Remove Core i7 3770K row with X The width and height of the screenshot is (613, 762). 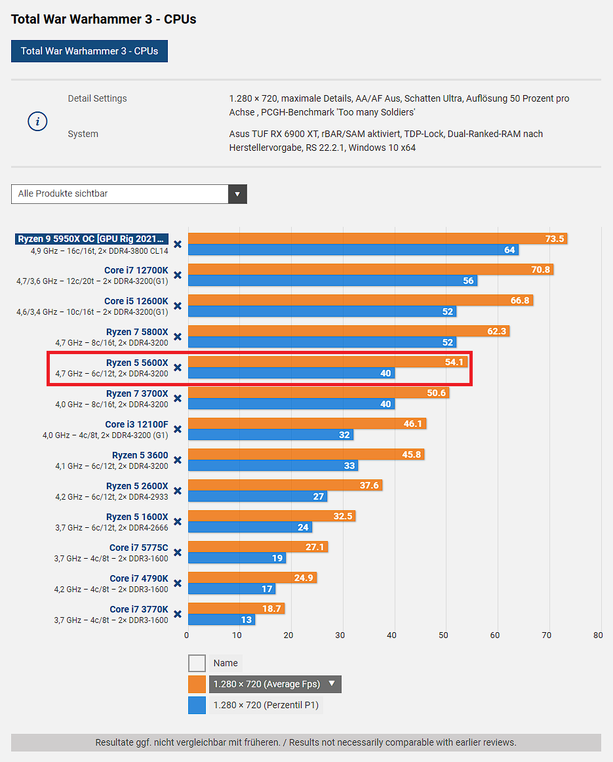pos(178,614)
